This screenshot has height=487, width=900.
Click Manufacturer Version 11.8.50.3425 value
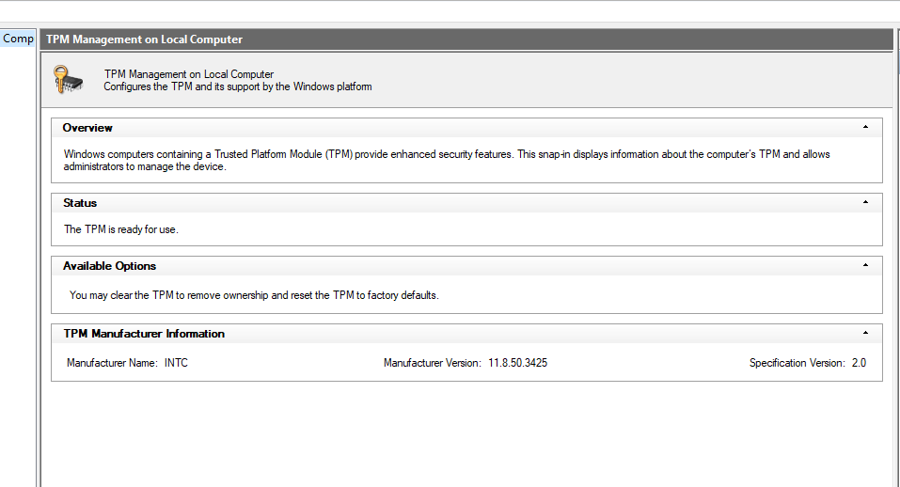518,363
